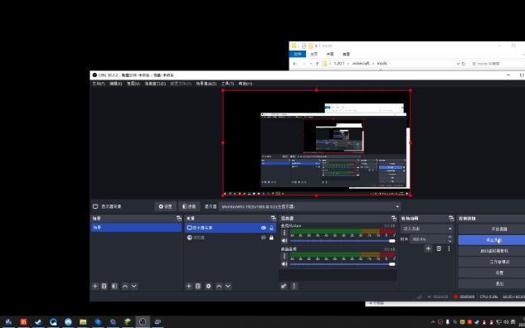Screen dimensions: 525x328
Task: Click source toolbar 属性 properties button
Action: coord(165,206)
